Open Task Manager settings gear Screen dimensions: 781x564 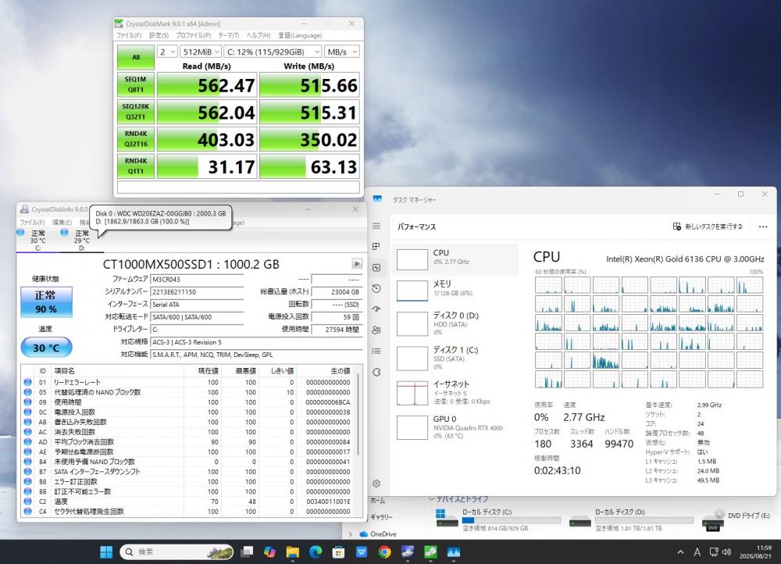[376, 484]
